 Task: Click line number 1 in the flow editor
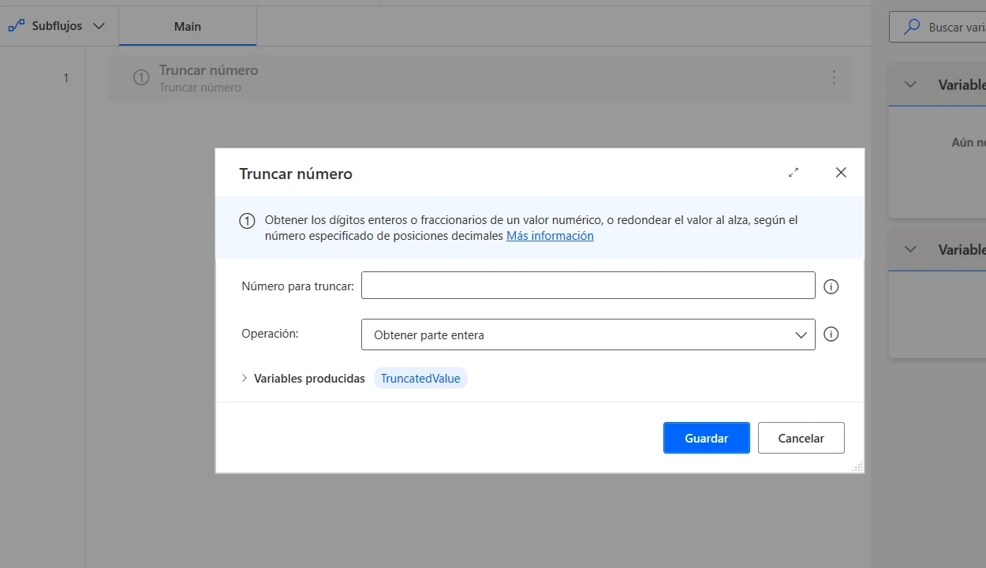(x=66, y=78)
